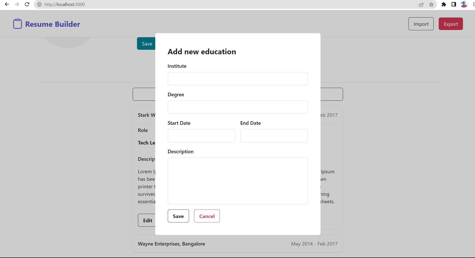Reload the localhost:3000 page
The width and height of the screenshot is (475, 258).
point(27,4)
